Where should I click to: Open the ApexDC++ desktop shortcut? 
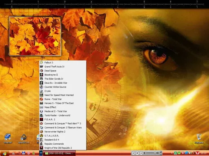(x=24, y=139)
